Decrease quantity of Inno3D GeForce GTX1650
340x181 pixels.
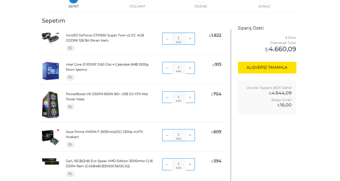(167, 39)
